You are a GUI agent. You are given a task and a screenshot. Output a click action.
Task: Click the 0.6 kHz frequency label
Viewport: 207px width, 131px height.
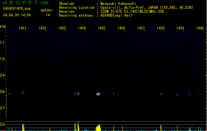pos(3,124)
